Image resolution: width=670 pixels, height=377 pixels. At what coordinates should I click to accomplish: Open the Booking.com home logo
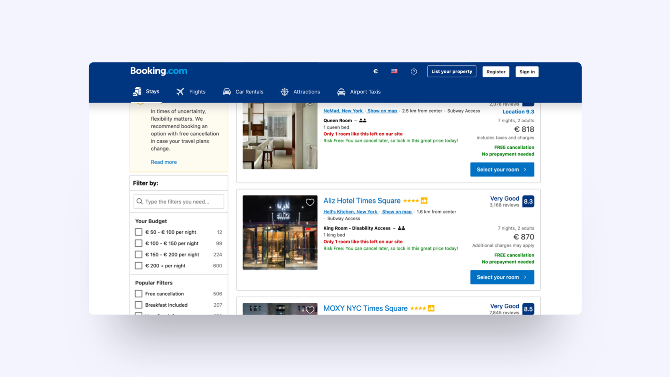(x=159, y=71)
